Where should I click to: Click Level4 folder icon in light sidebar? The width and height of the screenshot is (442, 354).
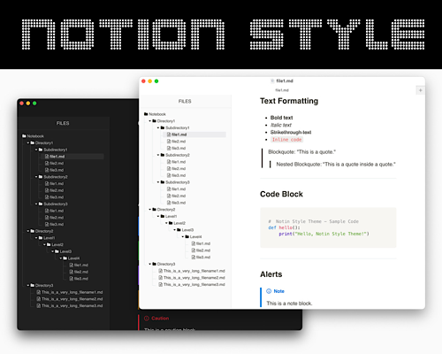tap(187, 236)
